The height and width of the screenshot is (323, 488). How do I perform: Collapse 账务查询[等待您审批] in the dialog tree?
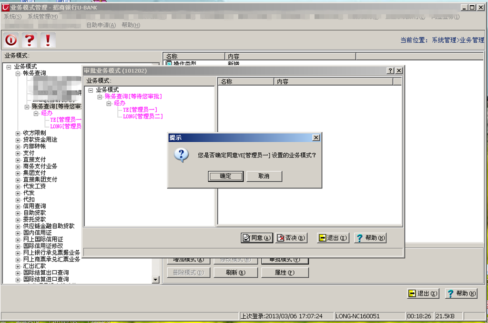[100, 97]
